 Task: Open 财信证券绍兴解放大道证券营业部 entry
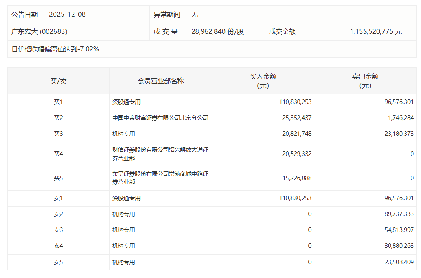click(x=160, y=154)
